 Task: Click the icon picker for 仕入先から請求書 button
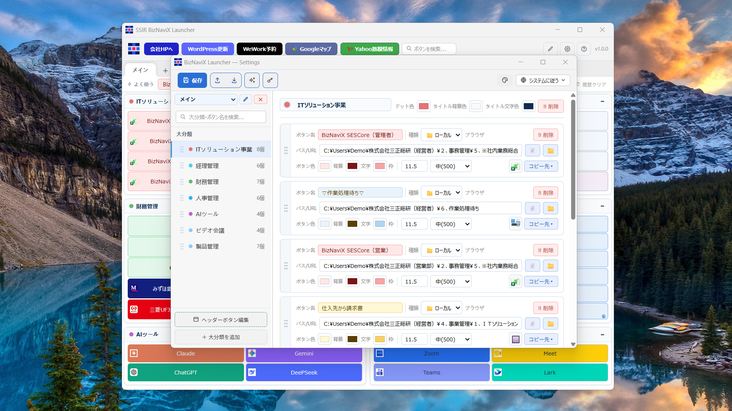tap(515, 339)
